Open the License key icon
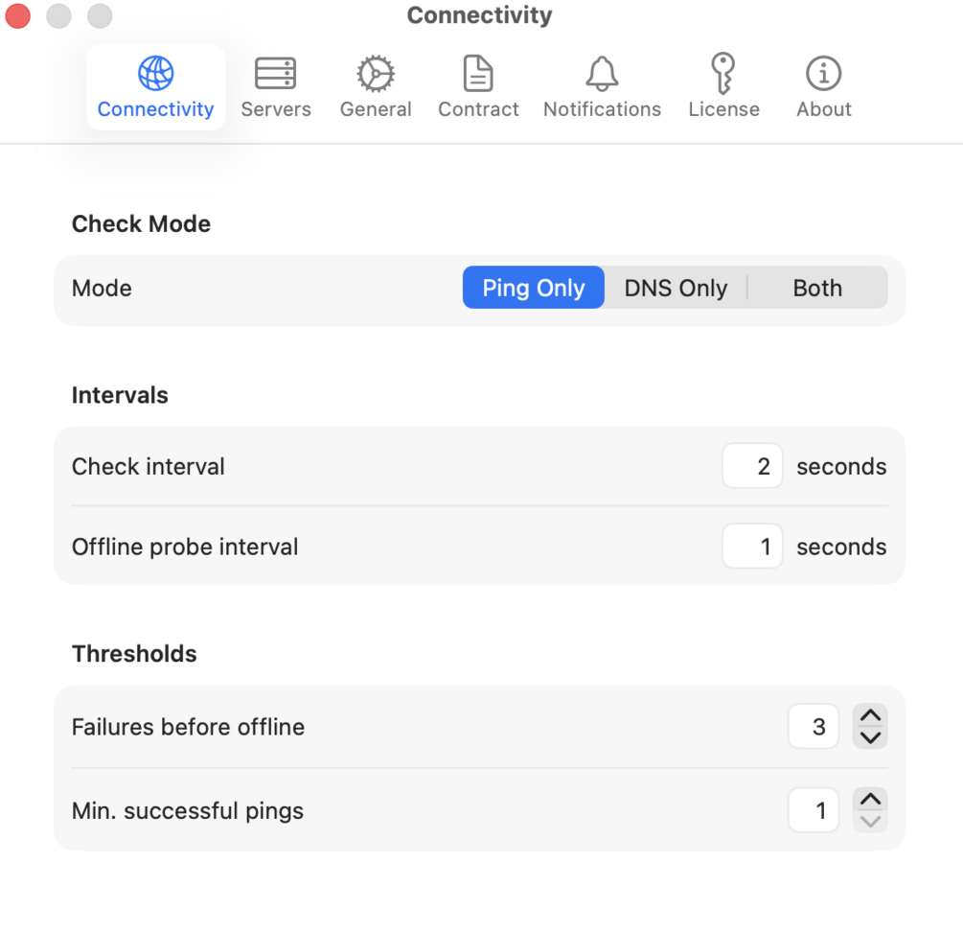This screenshot has height=933, width=963. tap(723, 73)
